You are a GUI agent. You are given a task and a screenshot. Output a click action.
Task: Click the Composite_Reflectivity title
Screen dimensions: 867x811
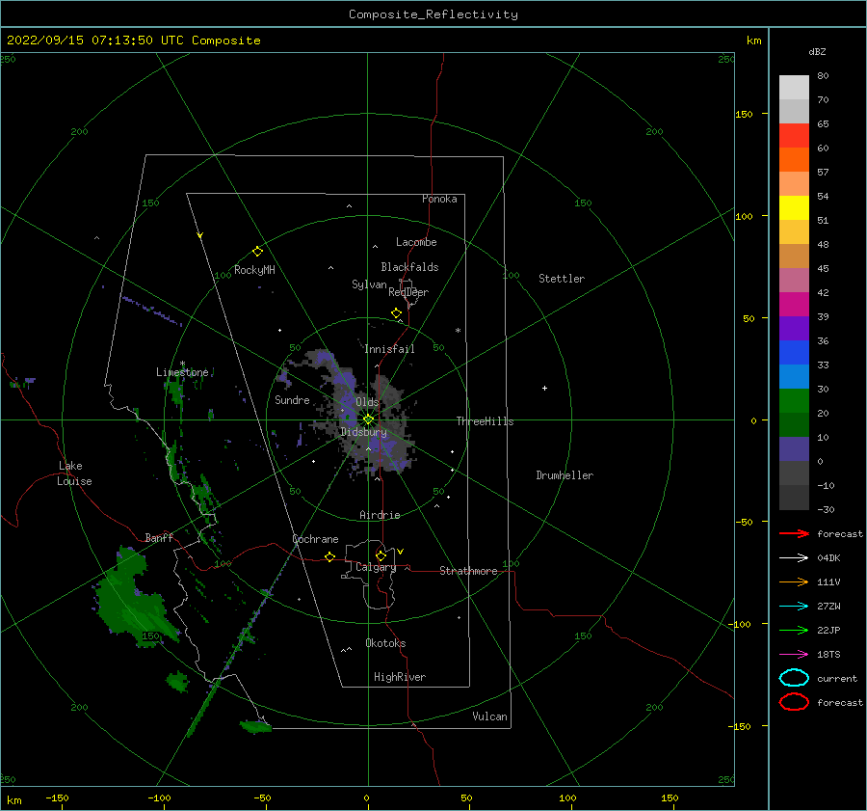433,14
